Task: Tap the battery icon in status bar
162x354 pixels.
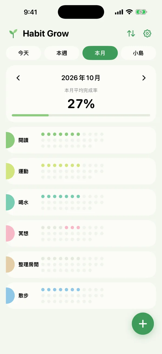Action: point(141,12)
